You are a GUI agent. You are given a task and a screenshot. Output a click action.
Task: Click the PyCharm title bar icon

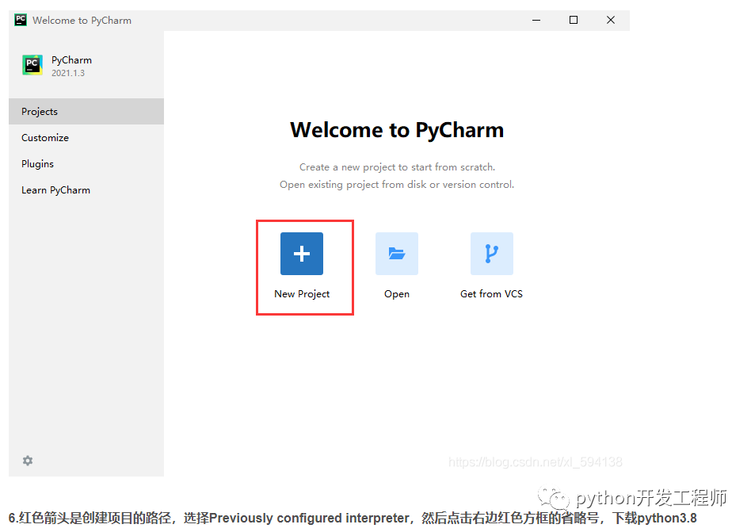21,20
